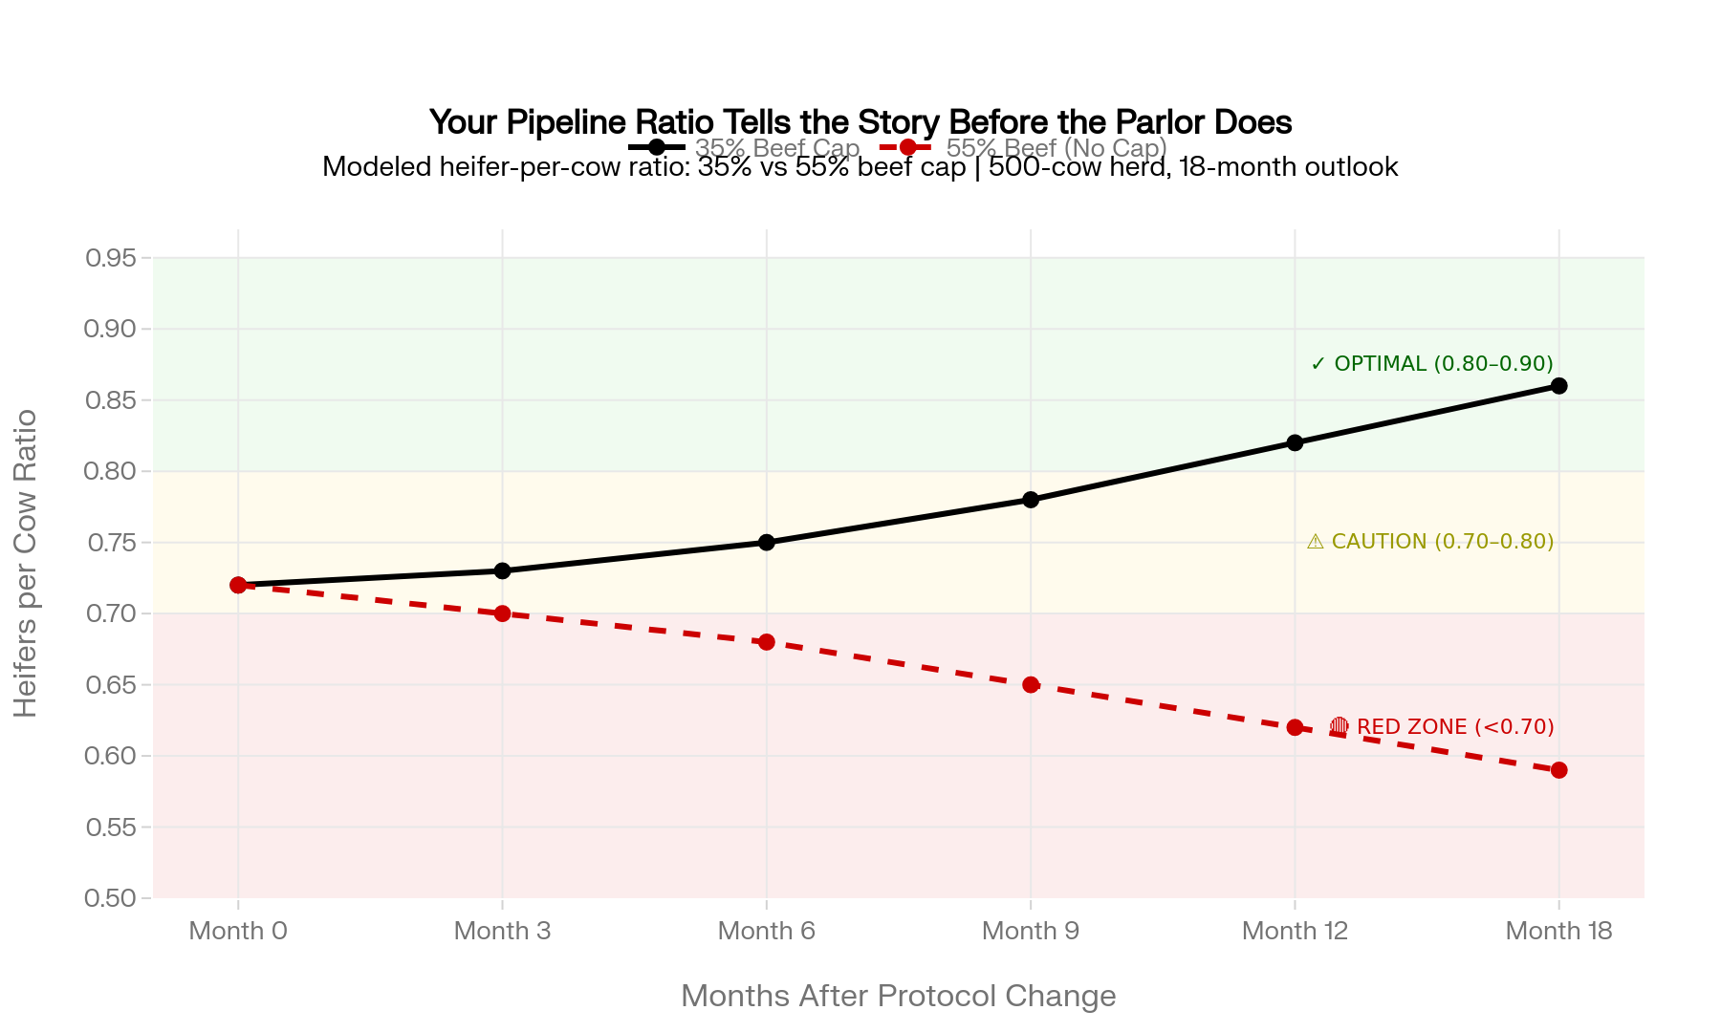Click the black legend marker for 35% Beef Cap
The width and height of the screenshot is (1721, 1032).
coord(657,148)
